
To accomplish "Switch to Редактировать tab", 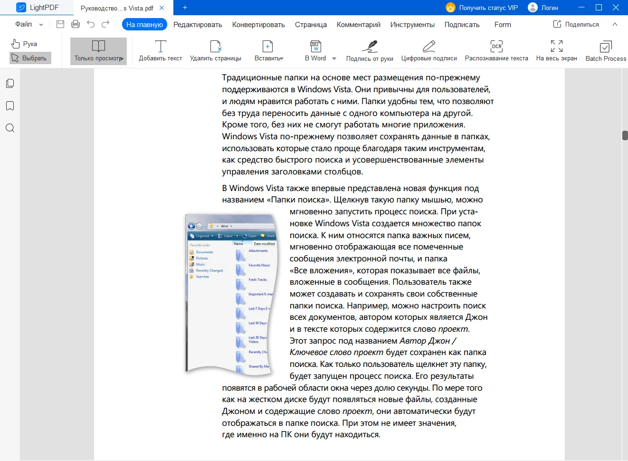I will (x=198, y=25).
